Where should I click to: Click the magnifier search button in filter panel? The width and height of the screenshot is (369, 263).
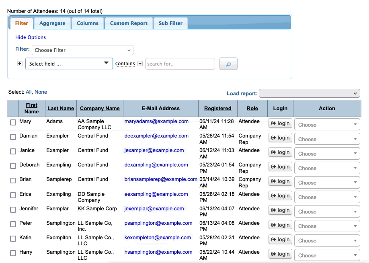point(228,64)
